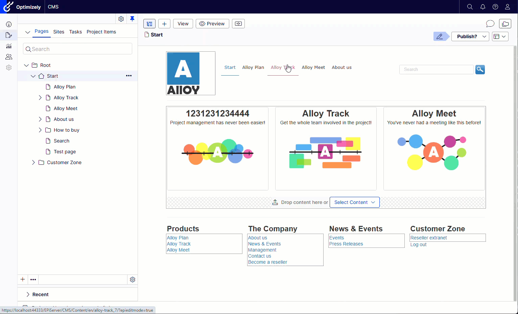Click the View button
The height and width of the screenshot is (314, 518).
(x=183, y=24)
